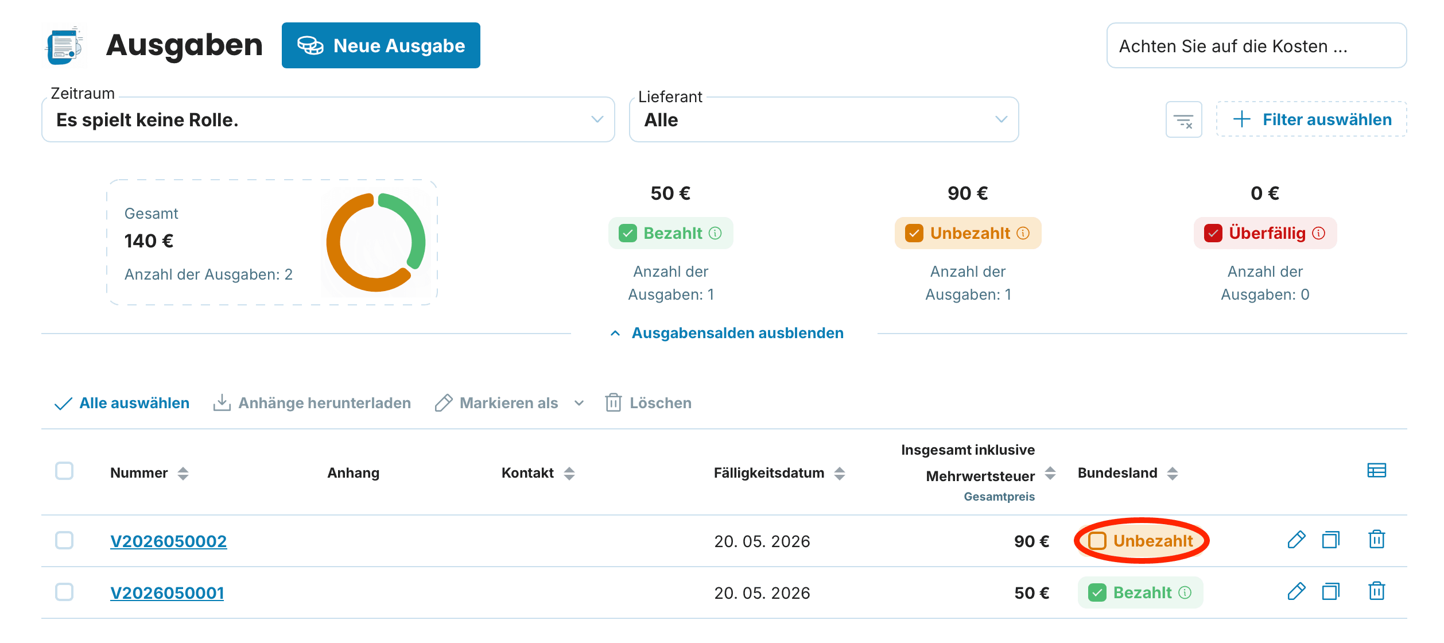
Task: Click the Gesamtpreis label under the column header
Action: 999,497
